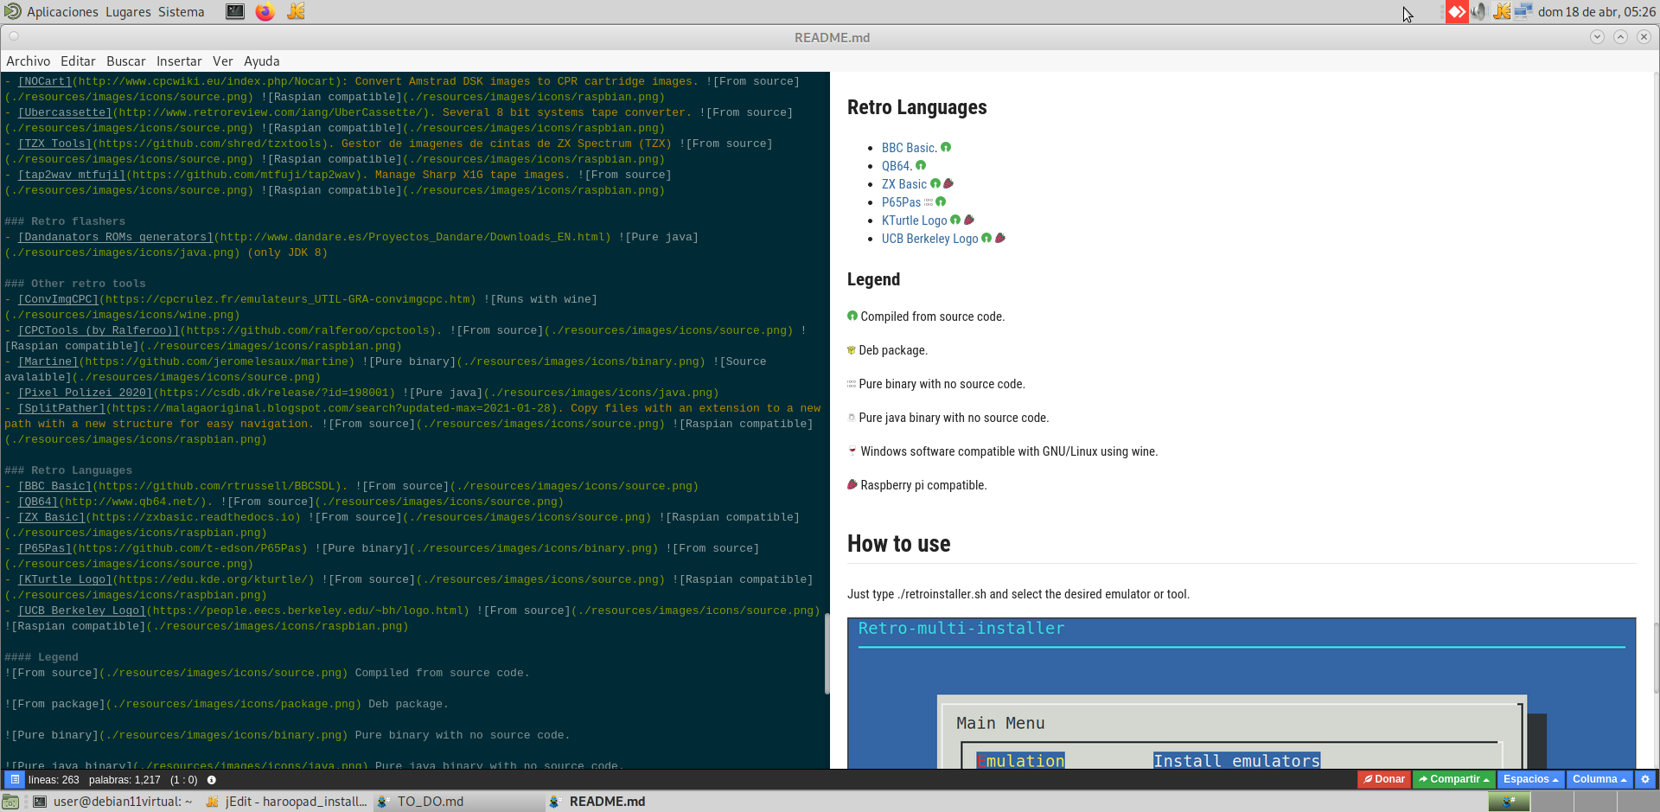Click the 'How to use' heading in preview
Image resolution: width=1660 pixels, height=812 pixels.
click(898, 544)
